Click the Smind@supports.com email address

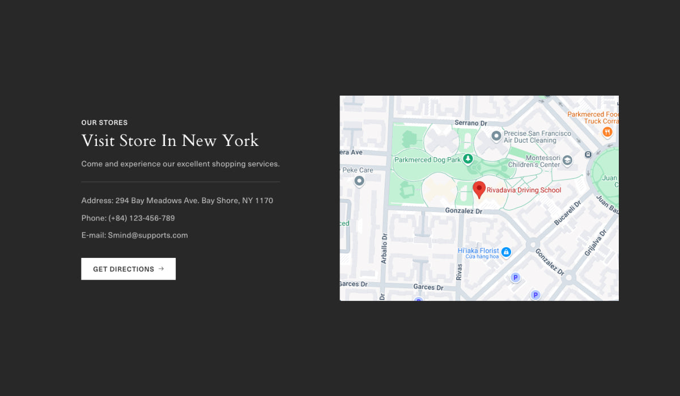click(148, 235)
